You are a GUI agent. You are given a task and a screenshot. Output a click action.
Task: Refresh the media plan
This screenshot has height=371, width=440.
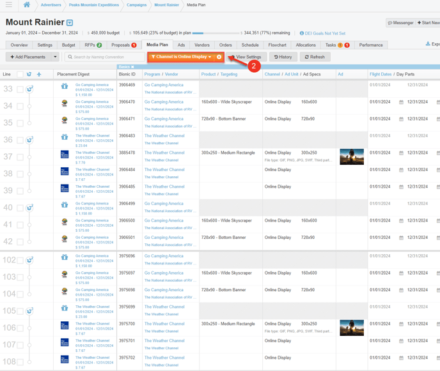pyautogui.click(x=315, y=57)
